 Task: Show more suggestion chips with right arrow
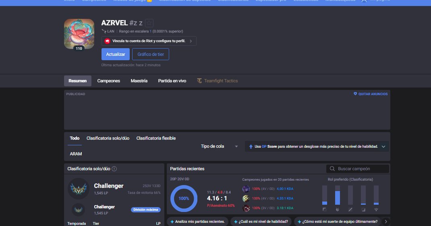coord(385,222)
